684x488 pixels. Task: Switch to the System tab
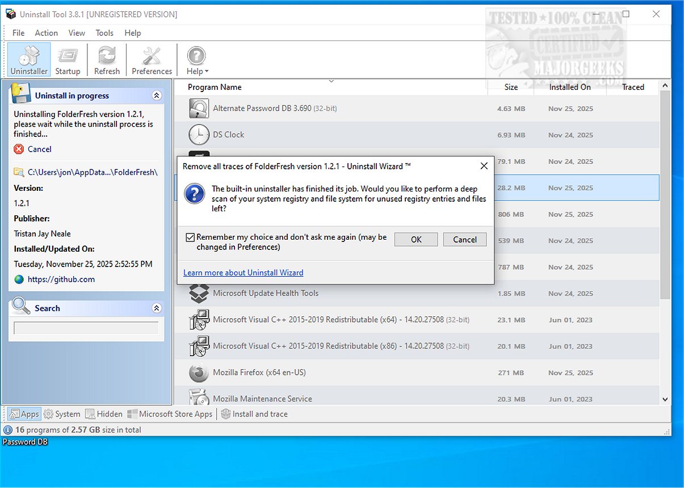(62, 414)
